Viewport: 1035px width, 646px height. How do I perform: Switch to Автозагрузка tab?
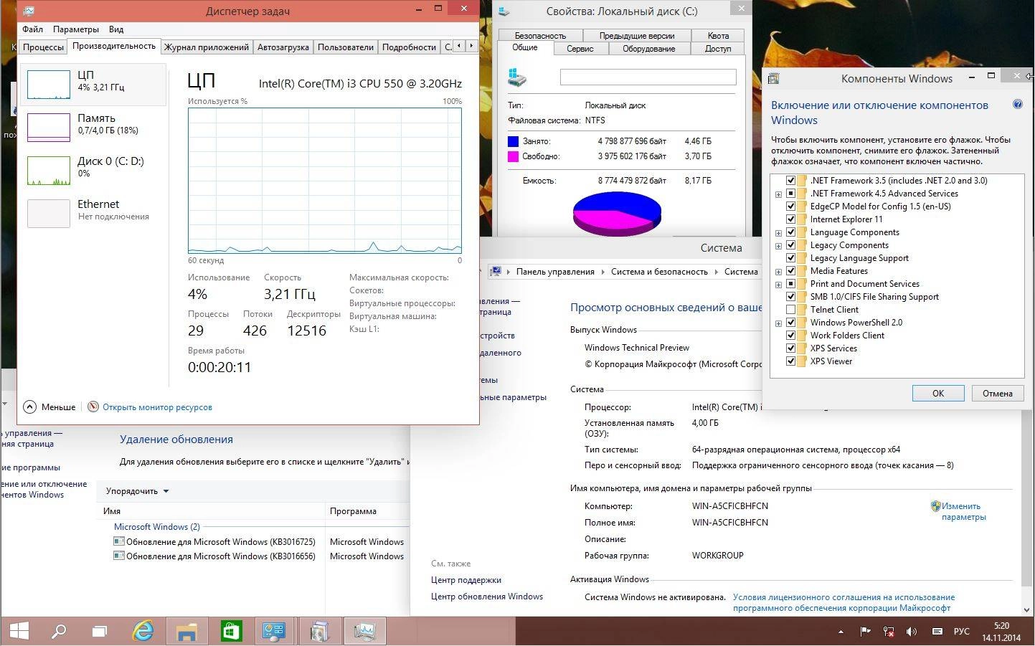283,47
